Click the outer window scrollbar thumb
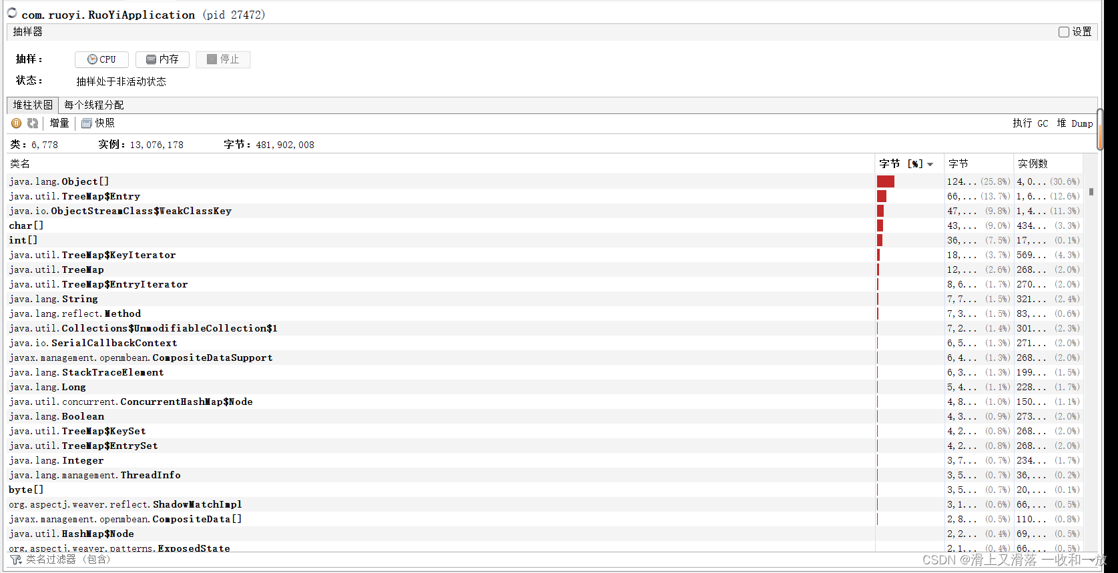 [x=1101, y=129]
